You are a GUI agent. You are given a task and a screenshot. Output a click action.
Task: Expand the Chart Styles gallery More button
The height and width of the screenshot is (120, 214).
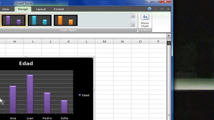[133, 25]
